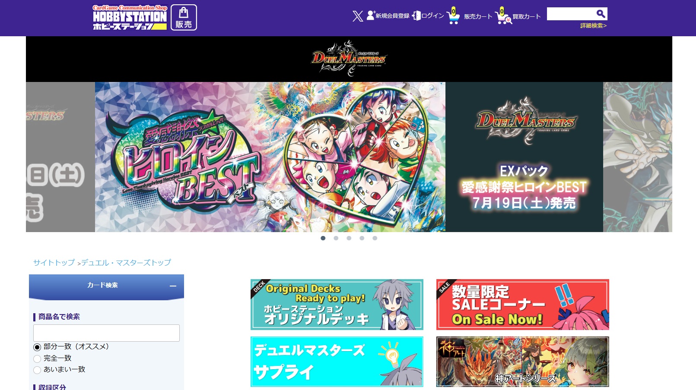Viewport: 696px width, 390px height.
Task: Click the Duel Masters logo in black banner
Action: 349,59
